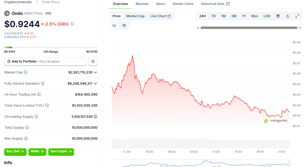Viewport: 306px width, 167px height.
Task: Click the price alert bell icon
Action: click(x=93, y=61)
